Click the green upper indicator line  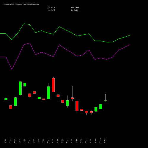pos(65,33)
